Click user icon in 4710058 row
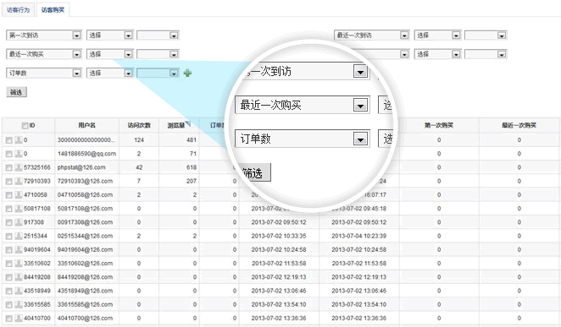 point(19,194)
